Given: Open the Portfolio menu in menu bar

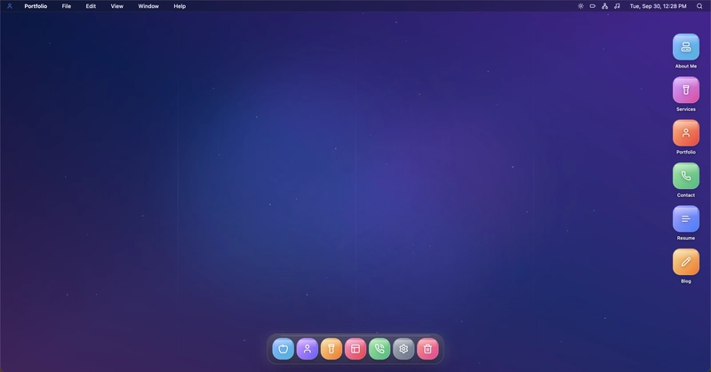Looking at the screenshot, I should click(36, 6).
